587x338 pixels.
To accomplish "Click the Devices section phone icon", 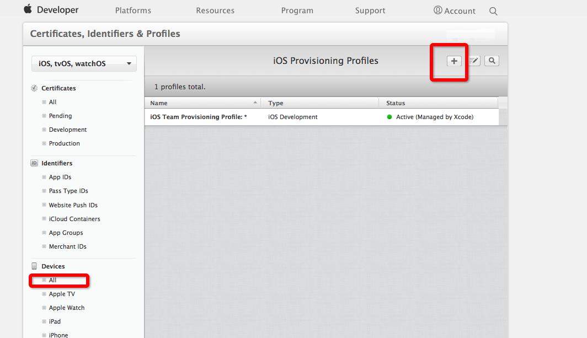I will 34,266.
